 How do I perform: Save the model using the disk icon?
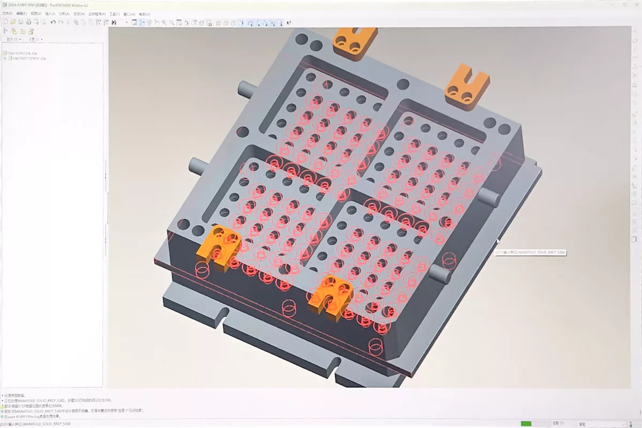coord(20,22)
